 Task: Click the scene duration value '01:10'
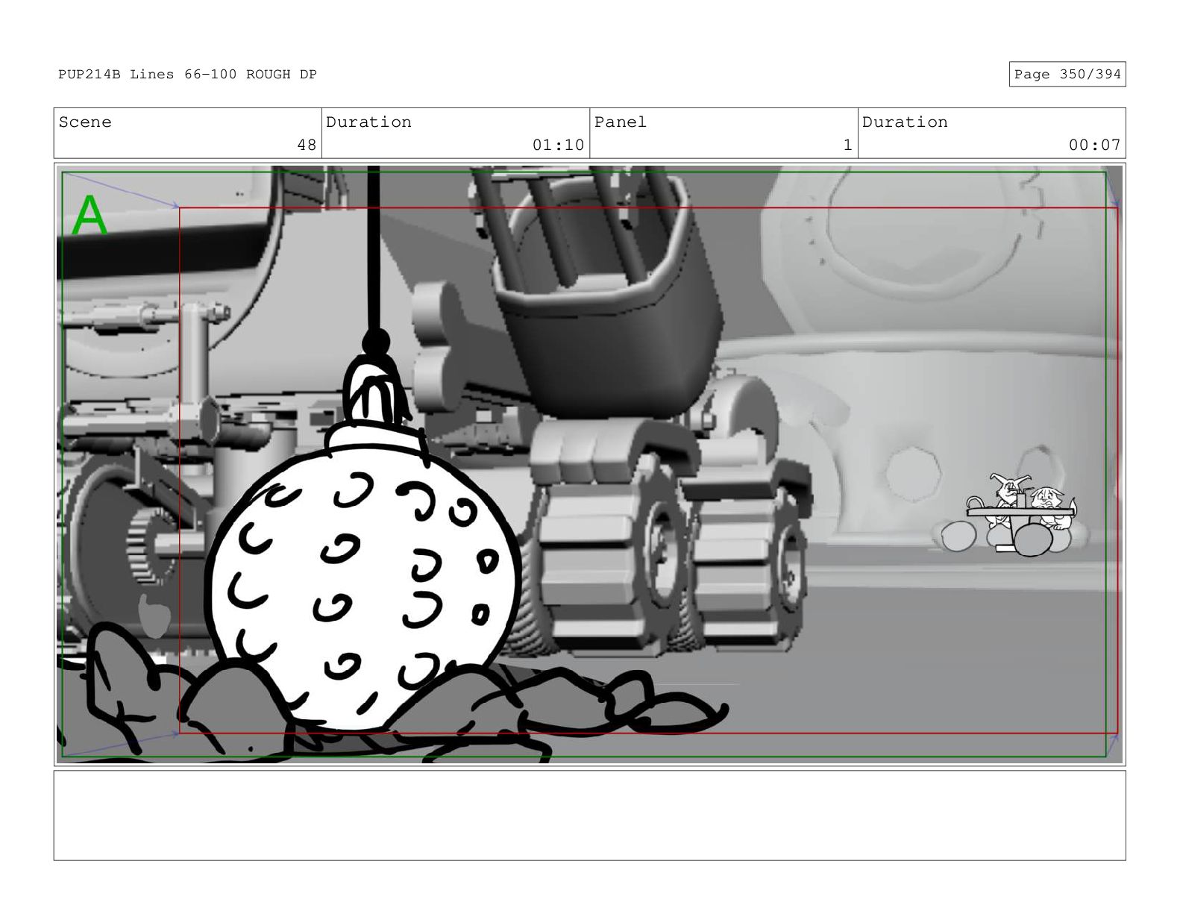tap(558, 145)
